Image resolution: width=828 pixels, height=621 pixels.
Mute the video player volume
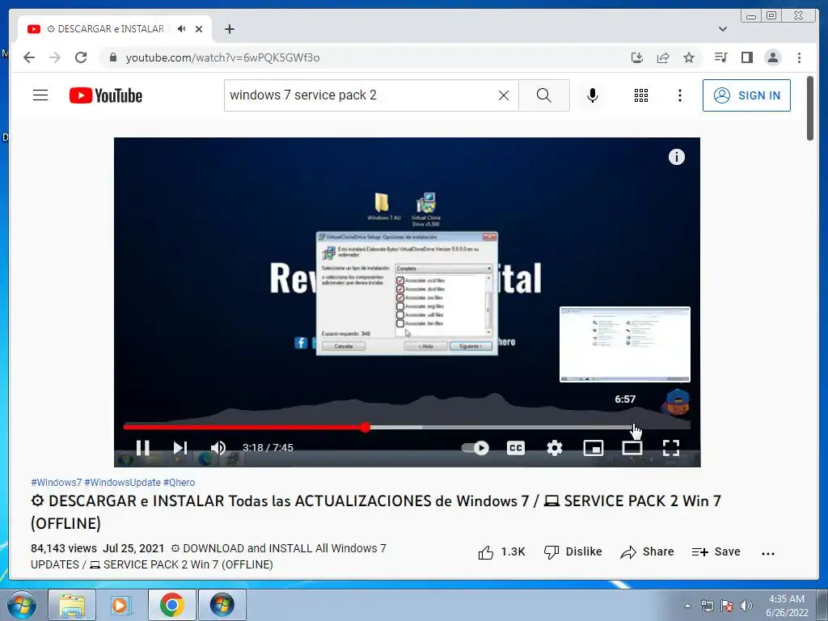(x=218, y=448)
